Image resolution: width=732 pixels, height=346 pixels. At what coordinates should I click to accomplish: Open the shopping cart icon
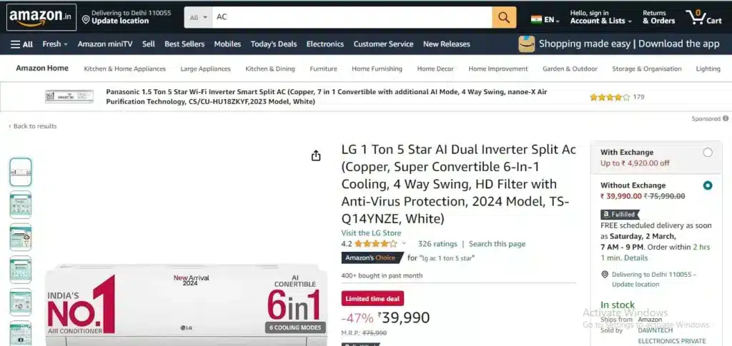coord(703,17)
